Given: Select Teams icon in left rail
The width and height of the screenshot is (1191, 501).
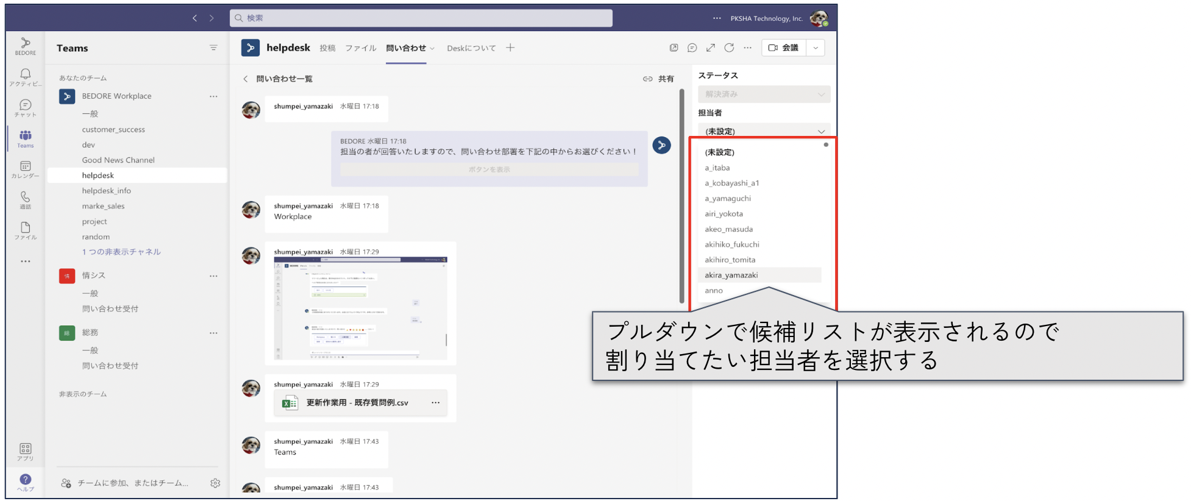Looking at the screenshot, I should click(x=25, y=138).
